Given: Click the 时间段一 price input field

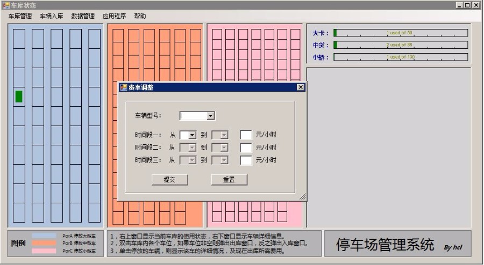Looking at the screenshot, I should tap(246, 135).
